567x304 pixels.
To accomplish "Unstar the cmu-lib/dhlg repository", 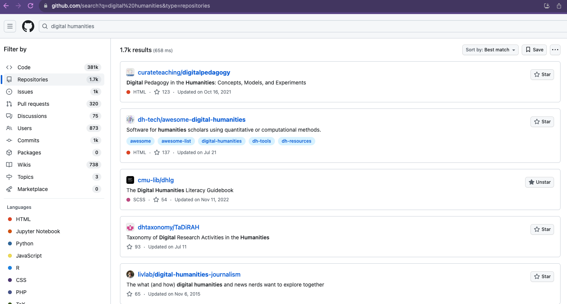I will click(539, 182).
